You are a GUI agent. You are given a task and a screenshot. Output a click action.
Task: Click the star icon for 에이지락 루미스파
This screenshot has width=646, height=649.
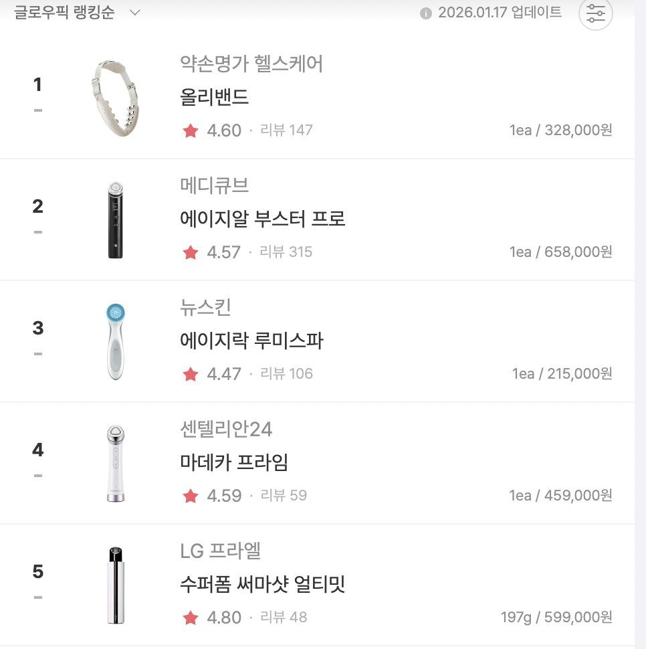(191, 374)
